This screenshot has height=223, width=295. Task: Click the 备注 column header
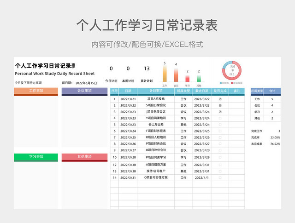pos(237,91)
